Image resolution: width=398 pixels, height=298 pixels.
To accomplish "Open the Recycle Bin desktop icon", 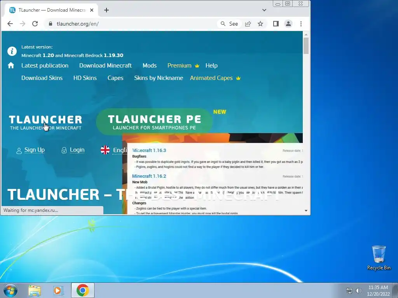I will point(379,258).
